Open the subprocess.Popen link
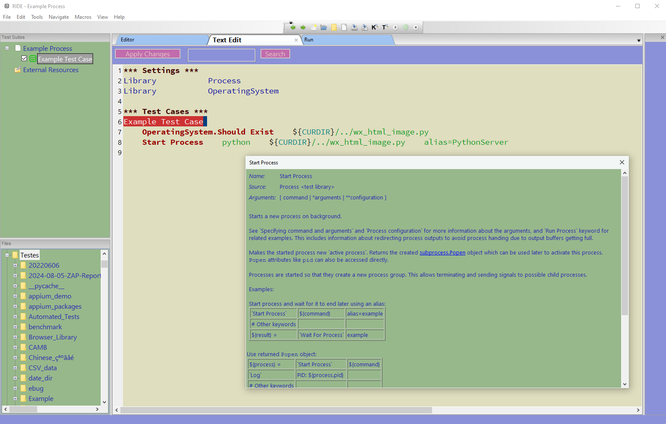 tap(442, 253)
